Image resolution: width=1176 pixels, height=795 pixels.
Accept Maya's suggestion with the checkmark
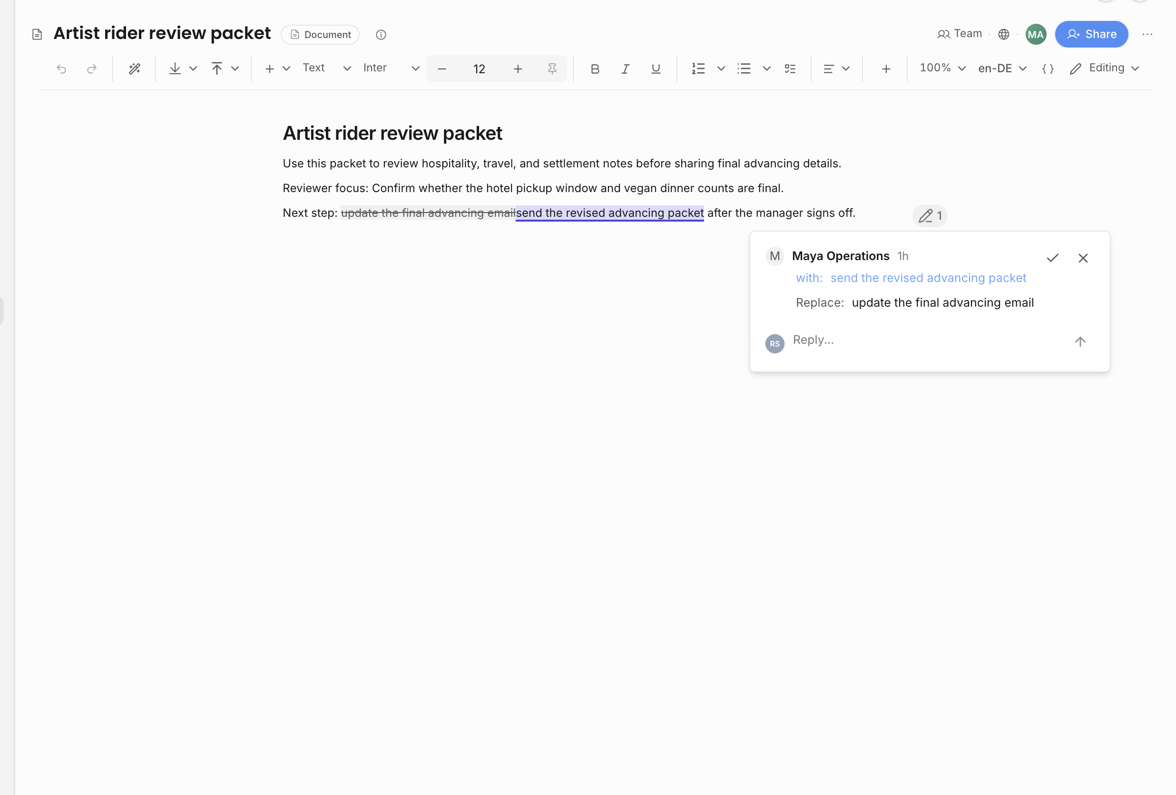[1052, 258]
